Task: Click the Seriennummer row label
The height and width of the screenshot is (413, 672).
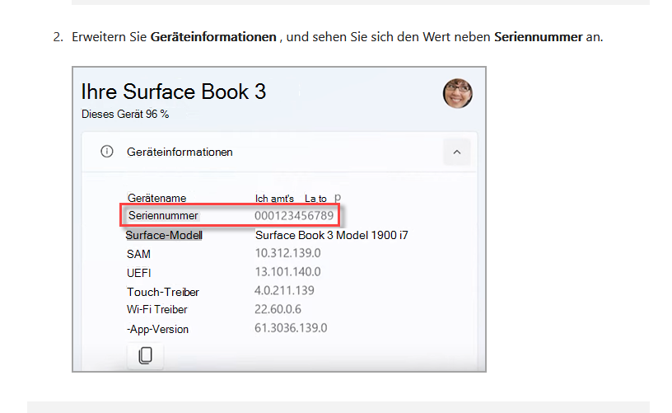Action: [x=163, y=215]
